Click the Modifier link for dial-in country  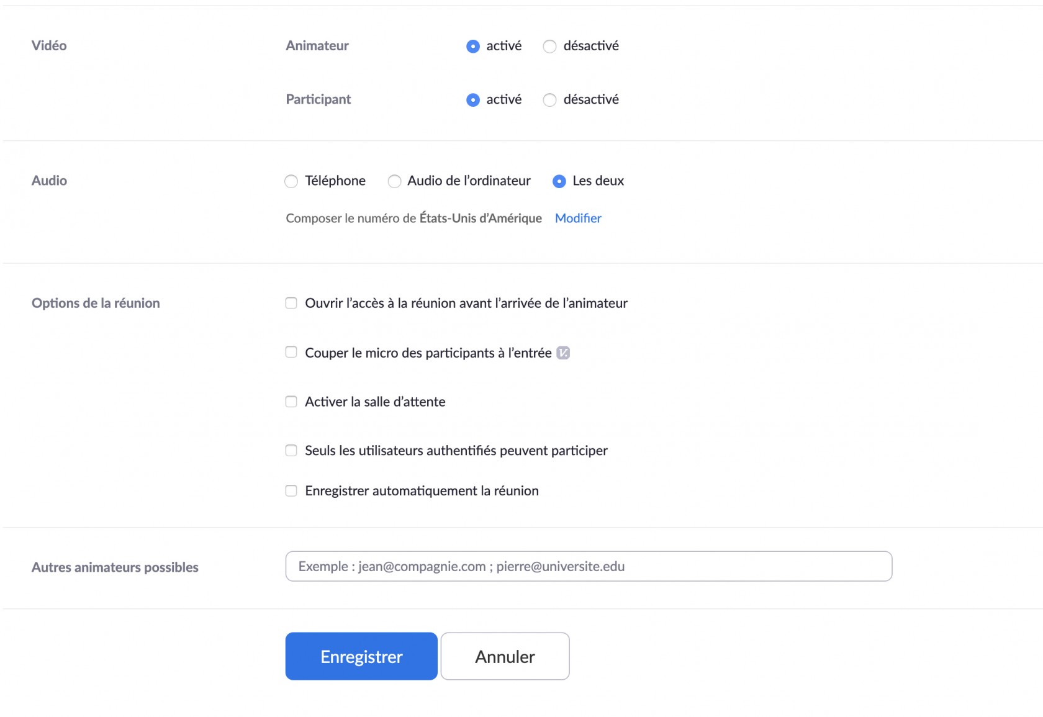point(577,218)
